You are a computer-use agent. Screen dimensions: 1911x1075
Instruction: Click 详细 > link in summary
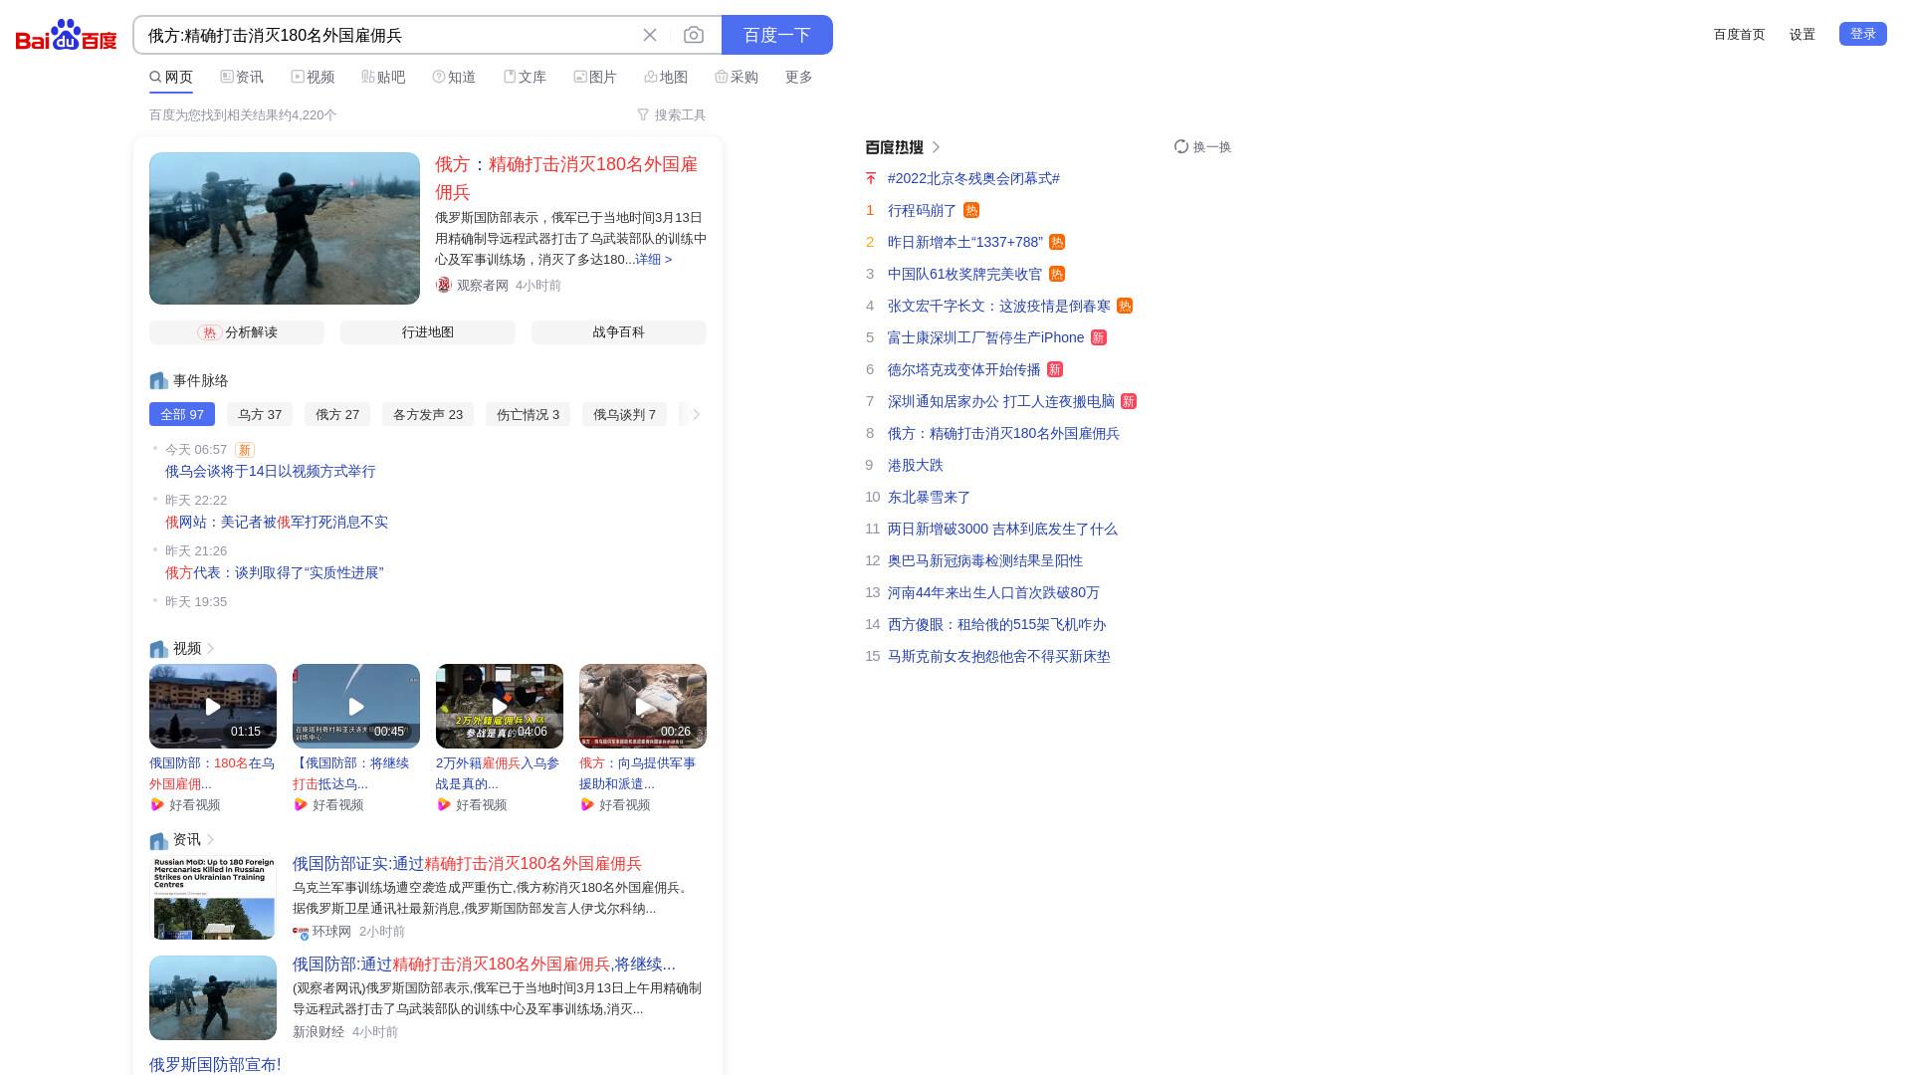coord(653,259)
